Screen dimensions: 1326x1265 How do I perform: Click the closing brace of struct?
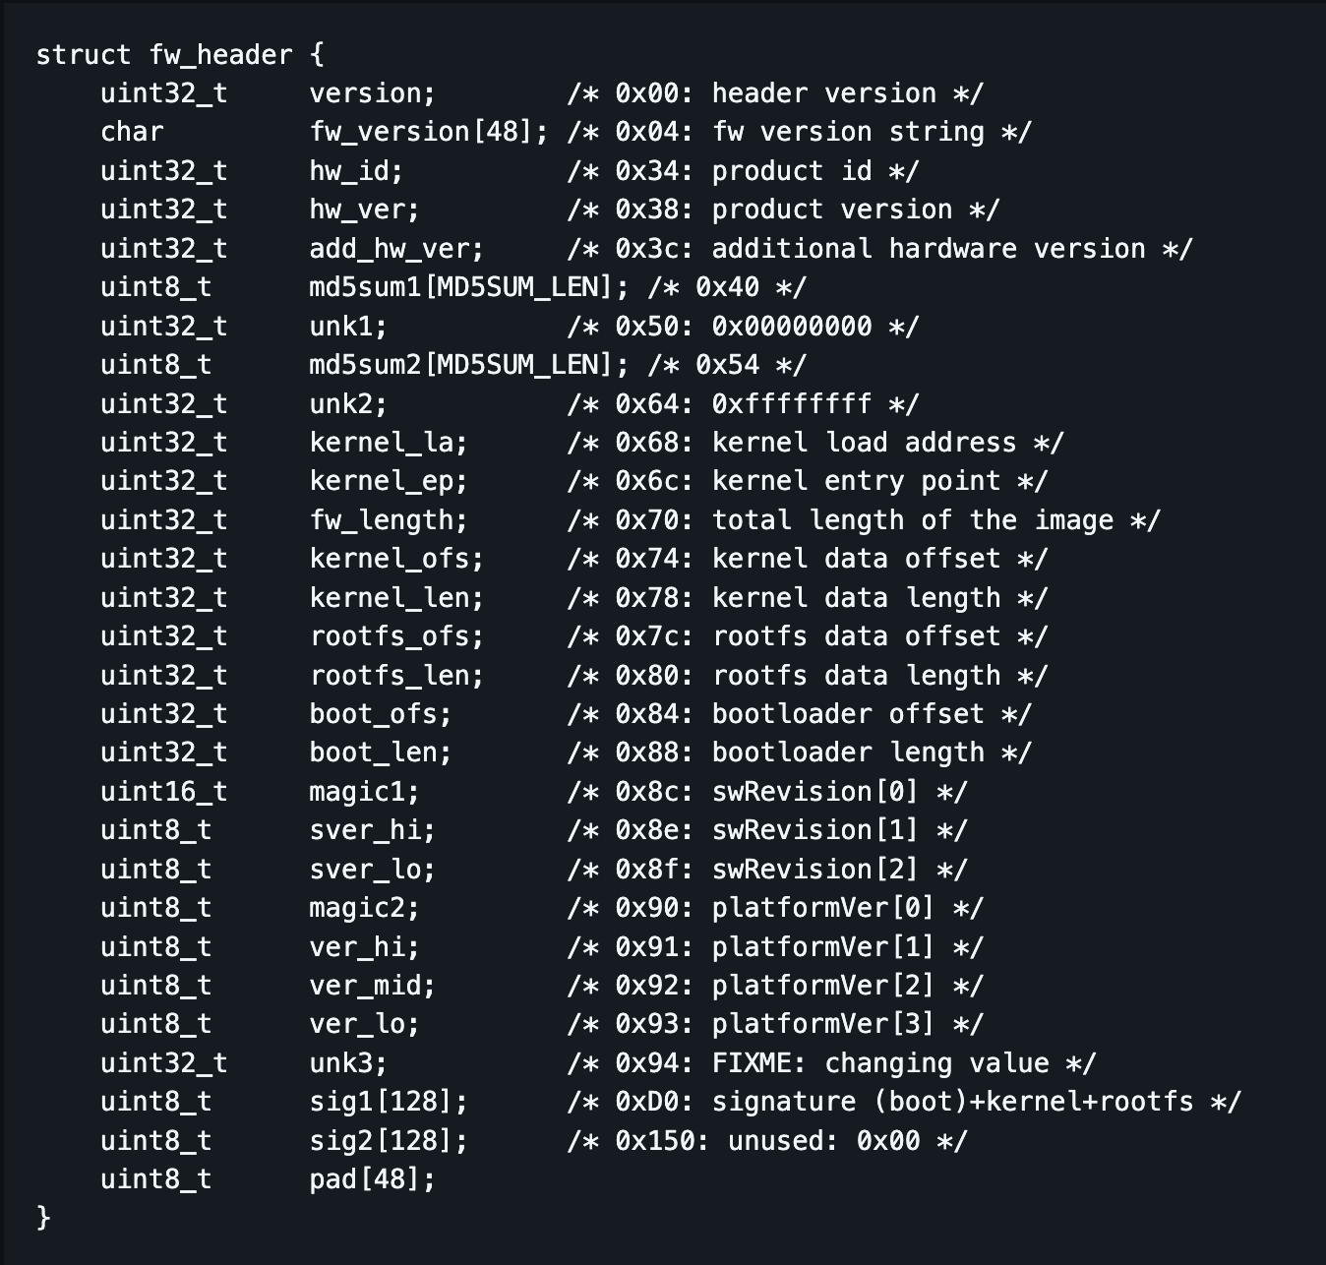click(43, 1218)
